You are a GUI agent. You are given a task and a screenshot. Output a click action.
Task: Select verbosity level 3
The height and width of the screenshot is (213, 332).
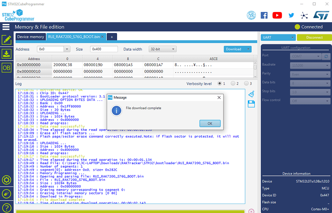coord(246,84)
